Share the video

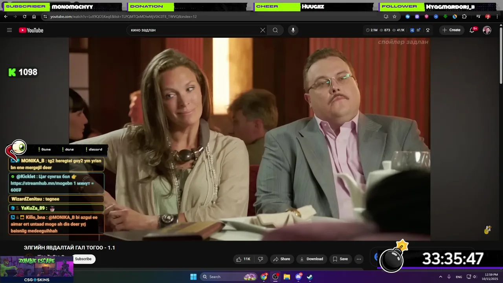coord(281,259)
